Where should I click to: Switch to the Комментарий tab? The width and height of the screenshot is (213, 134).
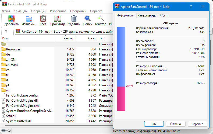(x=147, y=16)
